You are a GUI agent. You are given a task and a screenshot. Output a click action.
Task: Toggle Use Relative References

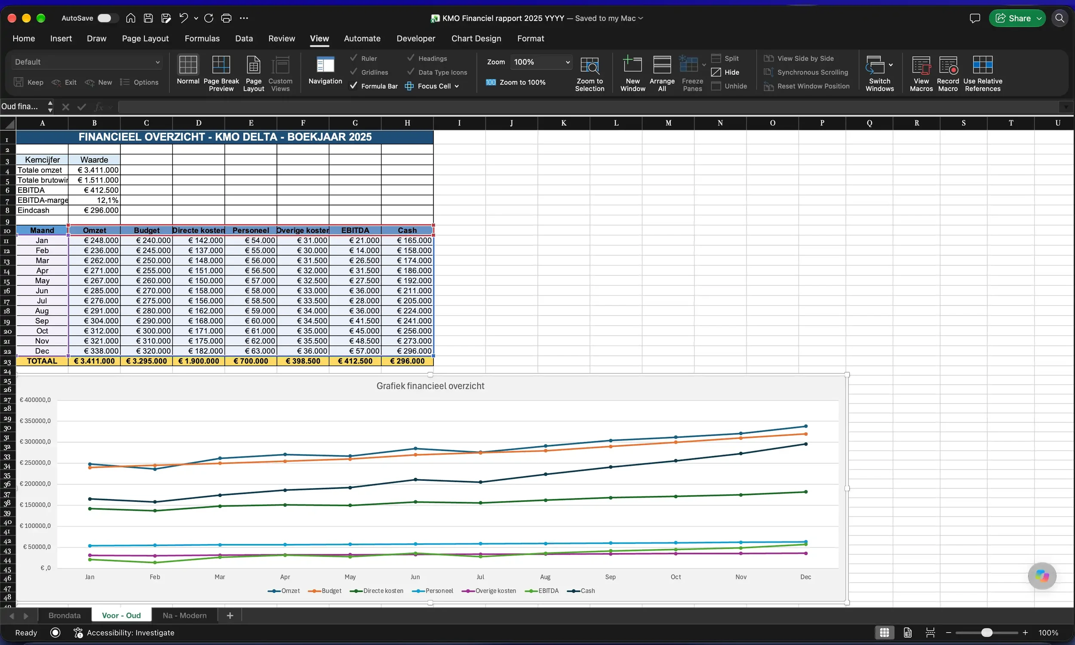click(x=983, y=73)
